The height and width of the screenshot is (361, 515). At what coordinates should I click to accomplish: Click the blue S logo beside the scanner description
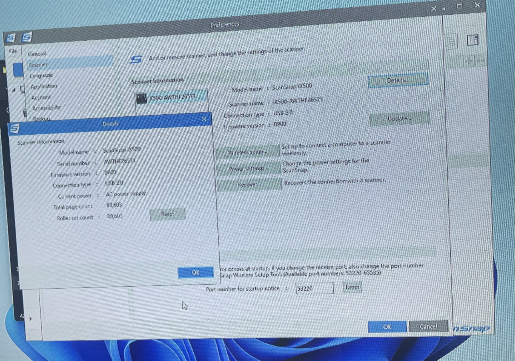[x=136, y=60]
